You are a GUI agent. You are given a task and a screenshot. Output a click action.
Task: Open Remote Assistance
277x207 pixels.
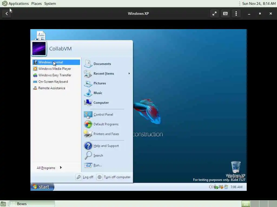point(56,88)
